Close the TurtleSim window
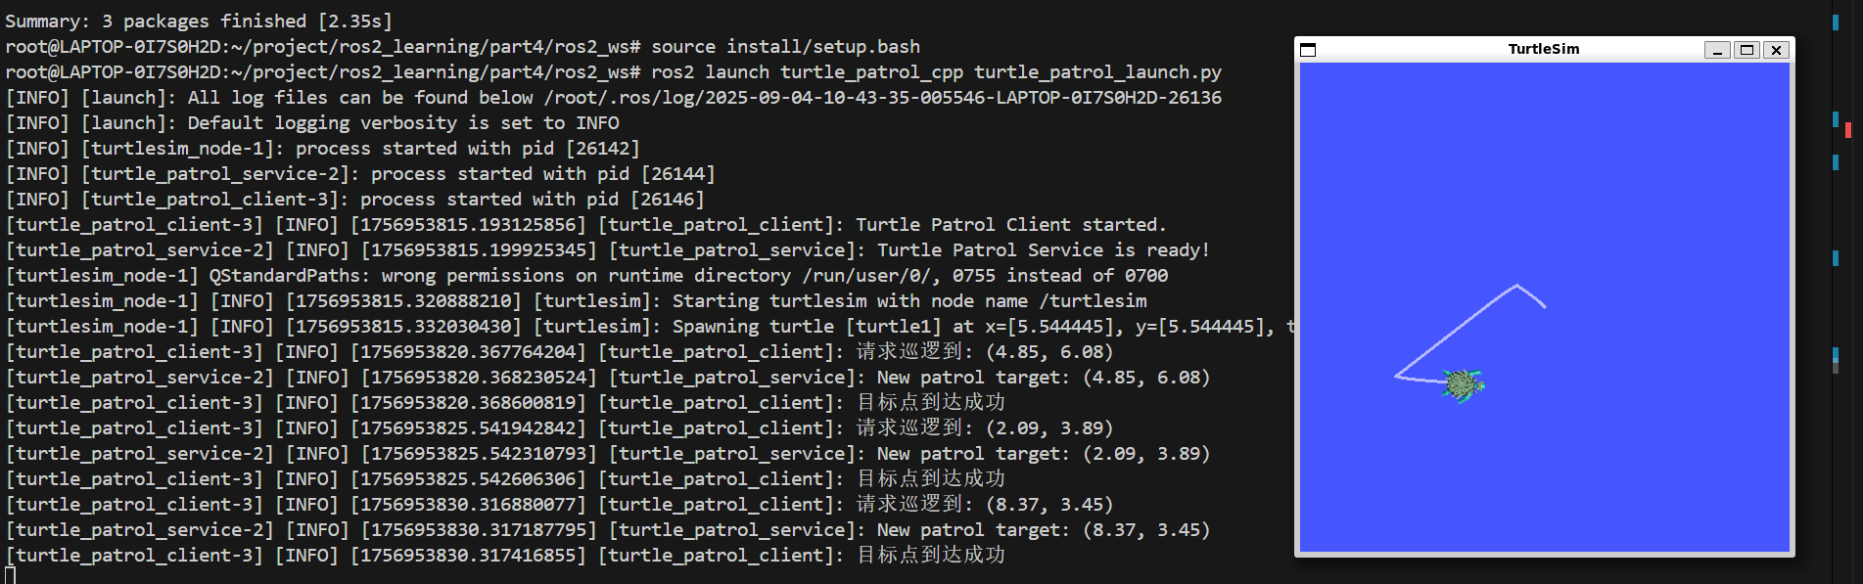The width and height of the screenshot is (1863, 584). [1776, 50]
